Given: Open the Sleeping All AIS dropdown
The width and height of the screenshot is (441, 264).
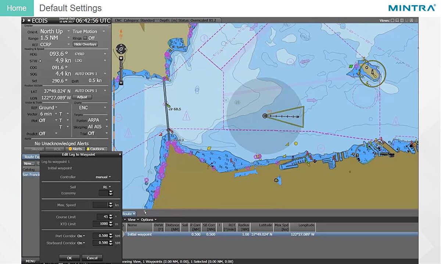Looking at the screenshot, I should pos(98,127).
